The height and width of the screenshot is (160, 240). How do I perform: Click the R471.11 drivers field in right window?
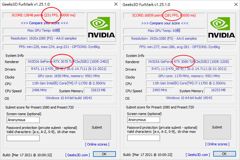tap(189, 69)
